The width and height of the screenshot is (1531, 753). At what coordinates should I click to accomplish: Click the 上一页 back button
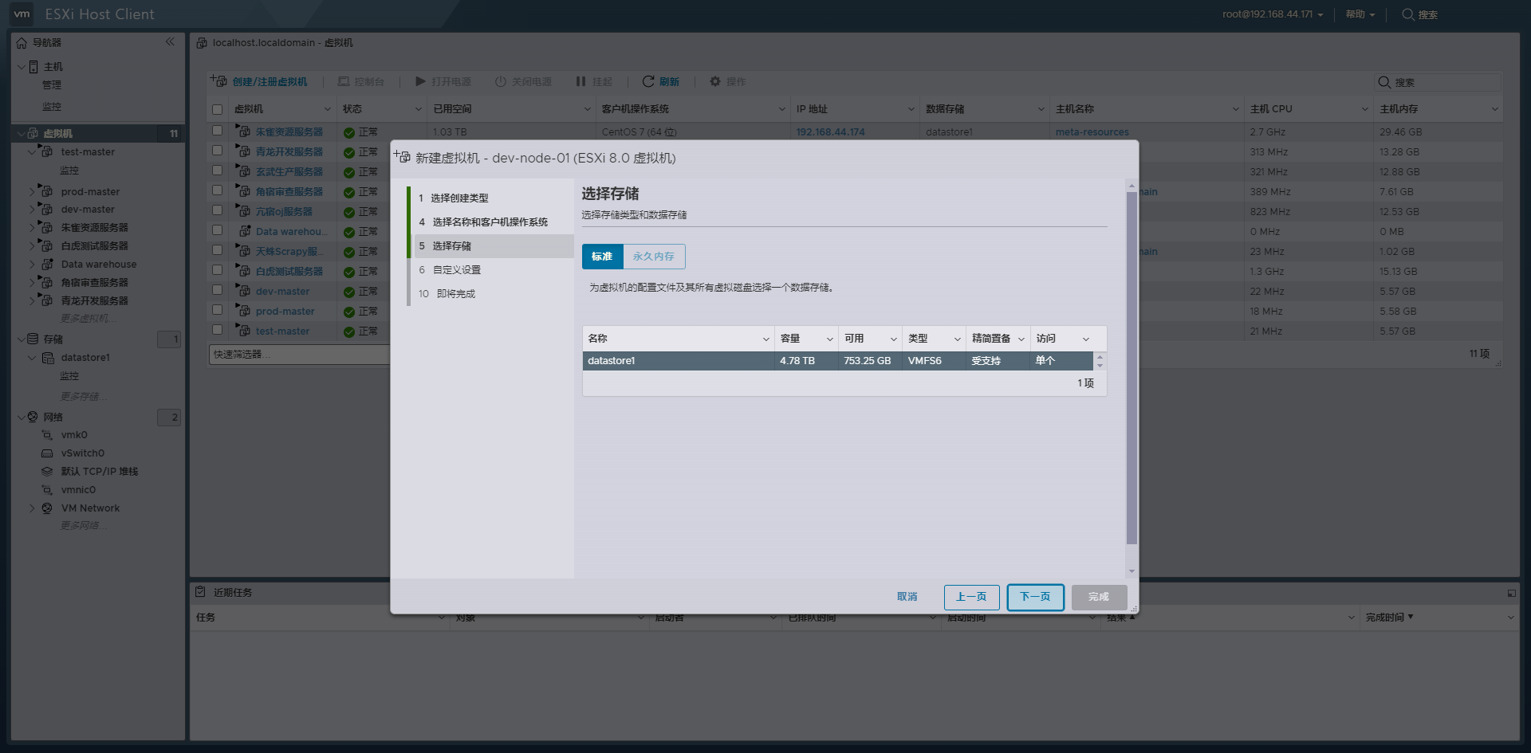[971, 597]
